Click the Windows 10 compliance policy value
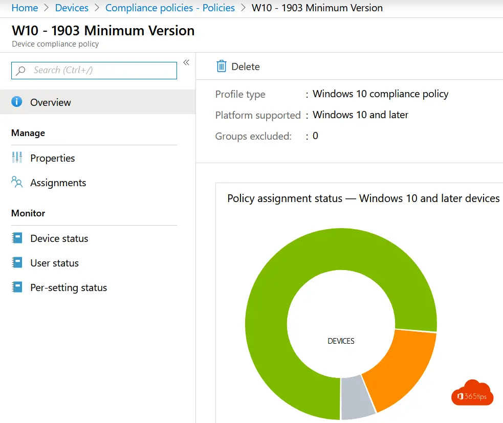Screen dimensions: 503x423 [381, 94]
